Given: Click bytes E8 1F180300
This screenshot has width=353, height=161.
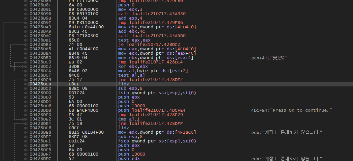Looking at the screenshot, I should click(84, 36).
